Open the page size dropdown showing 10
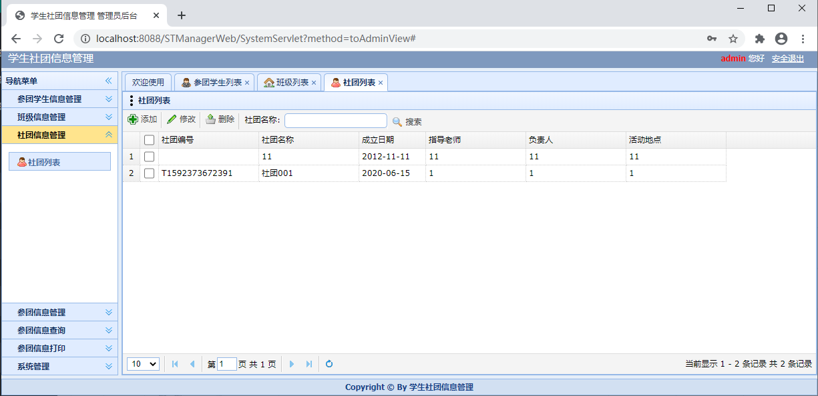Viewport: 818px width, 396px height. click(144, 364)
